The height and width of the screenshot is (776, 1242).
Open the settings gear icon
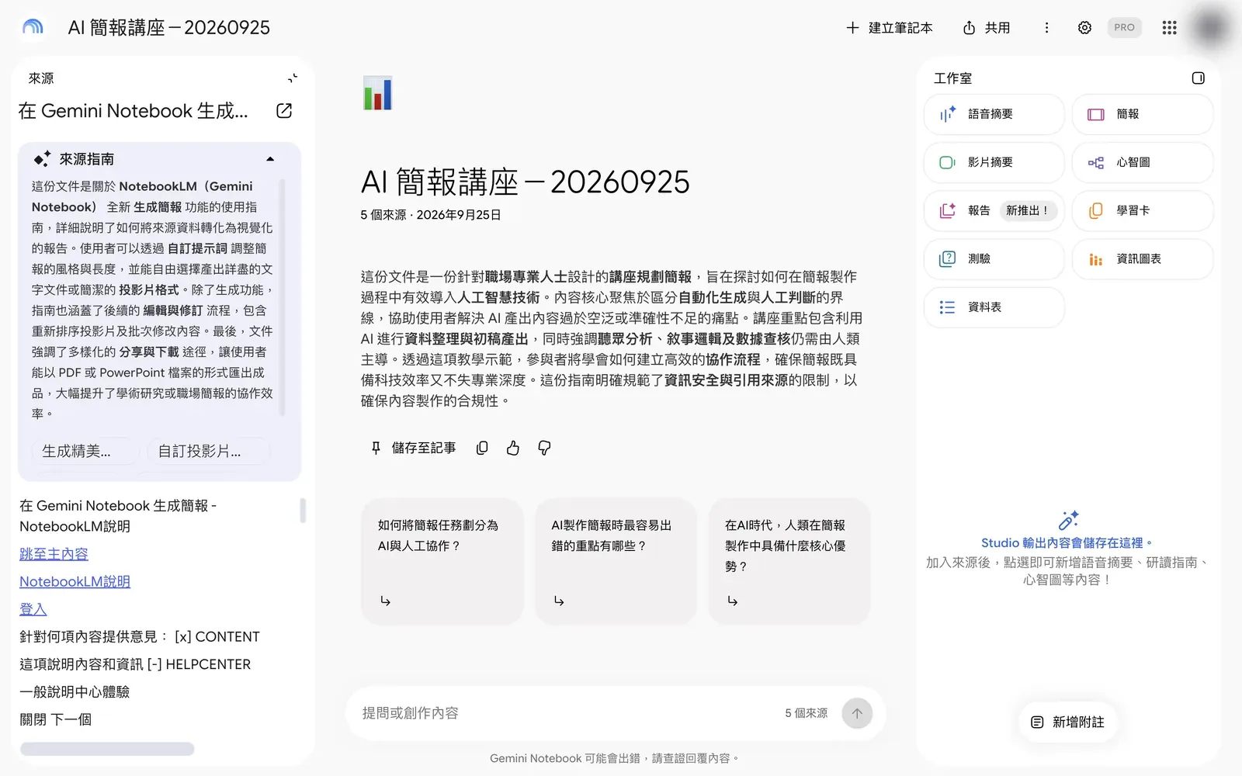1084,28
